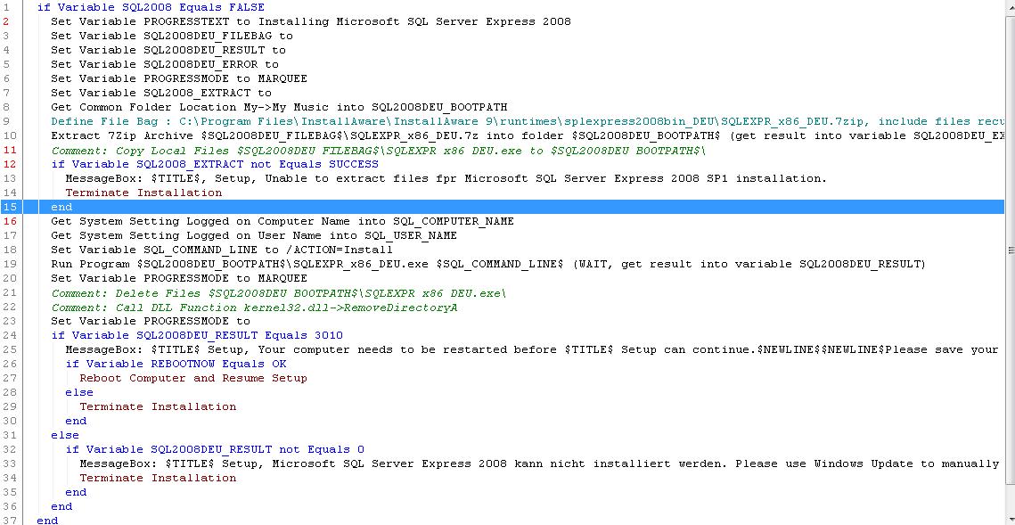Select the Get Logged on User Name line

pyautogui.click(x=254, y=235)
